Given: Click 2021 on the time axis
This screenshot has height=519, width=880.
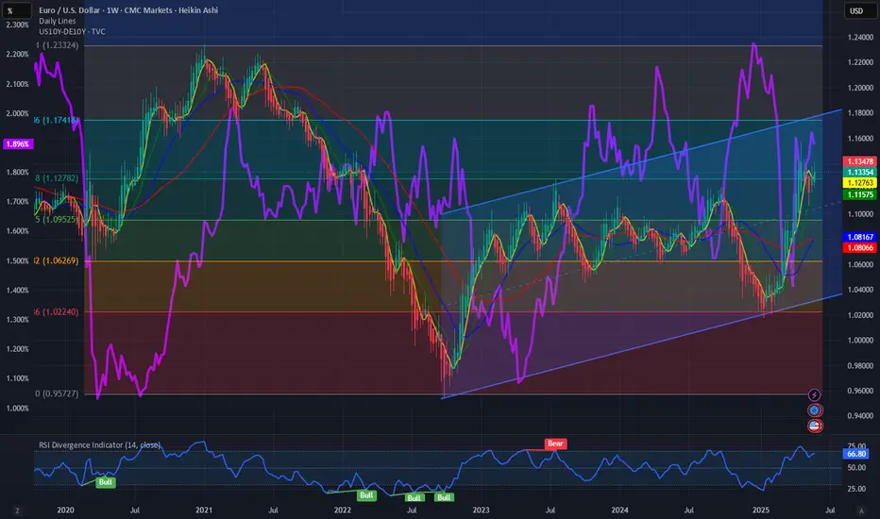Looking at the screenshot, I should [x=204, y=510].
